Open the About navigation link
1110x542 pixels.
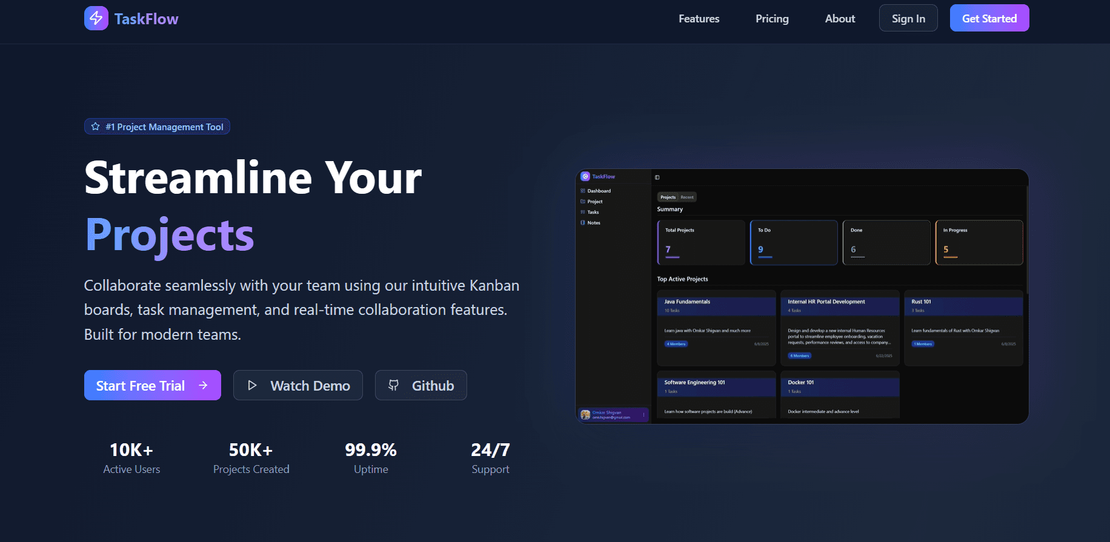(x=840, y=19)
